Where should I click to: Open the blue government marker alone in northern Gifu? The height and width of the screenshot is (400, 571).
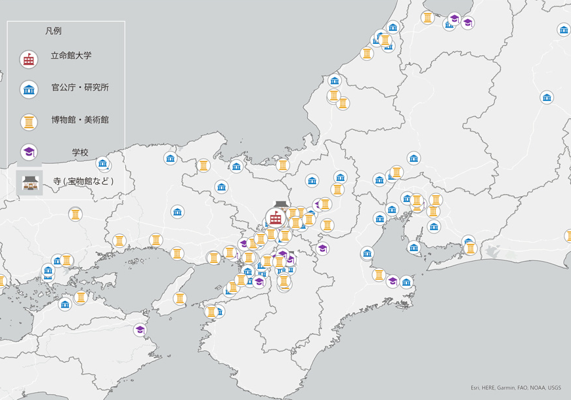413,158
